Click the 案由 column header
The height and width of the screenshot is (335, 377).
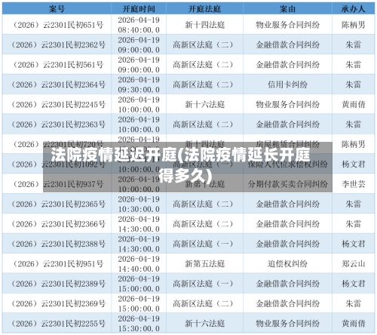(x=287, y=9)
